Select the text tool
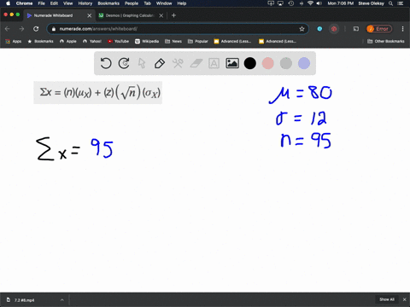This screenshot has height=307, width=410. coord(214,63)
